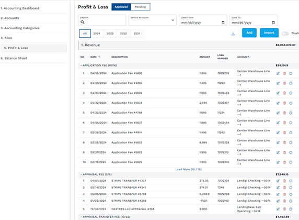Filter by year 2024
Screen dimensions: 299x220
click(97, 34)
